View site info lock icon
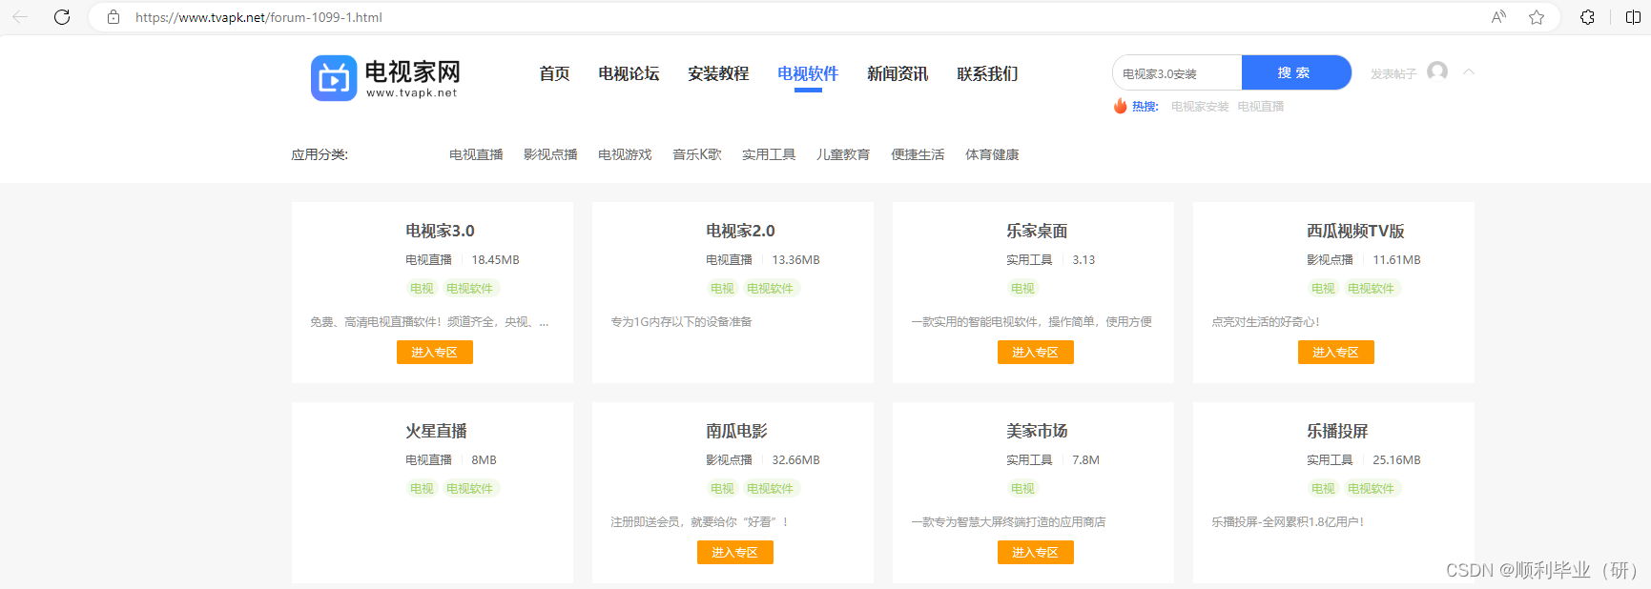Screen dimensions: 1651x589 (x=114, y=17)
